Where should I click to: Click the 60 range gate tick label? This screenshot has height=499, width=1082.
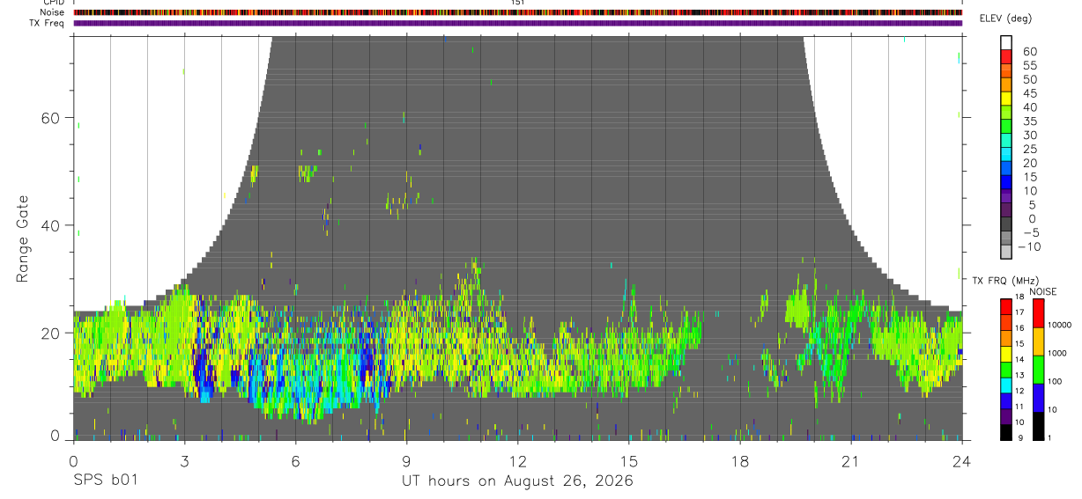tap(56, 118)
